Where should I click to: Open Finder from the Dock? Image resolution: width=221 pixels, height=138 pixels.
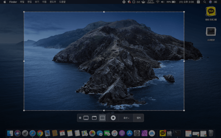pyautogui.click(x=10, y=133)
